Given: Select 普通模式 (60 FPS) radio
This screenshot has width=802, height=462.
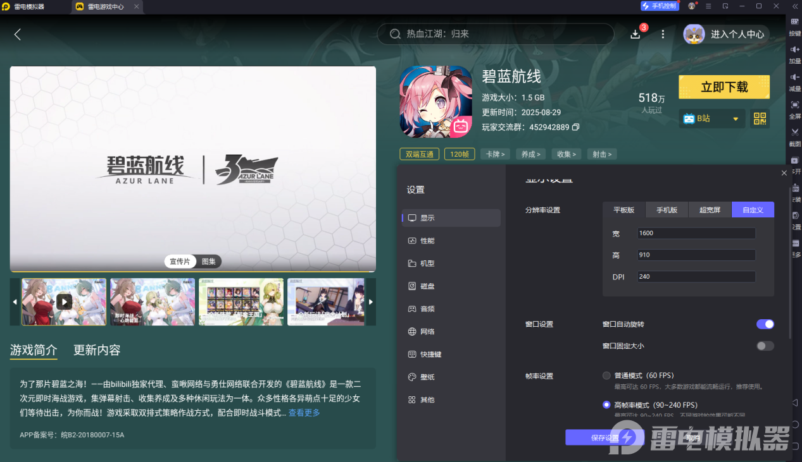Looking at the screenshot, I should 607,375.
